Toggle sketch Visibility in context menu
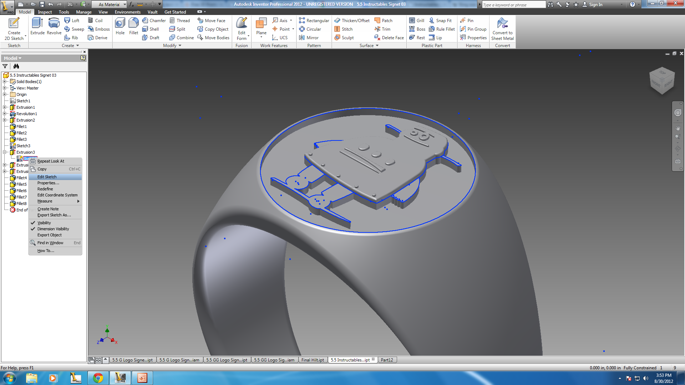The width and height of the screenshot is (685, 385). pyautogui.click(x=44, y=223)
